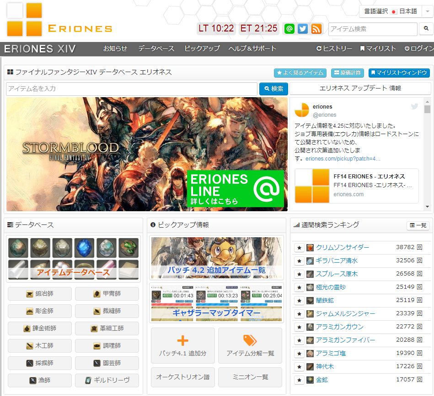Open the 裁縫師 weaver category
The image size is (434, 396).
click(107, 311)
